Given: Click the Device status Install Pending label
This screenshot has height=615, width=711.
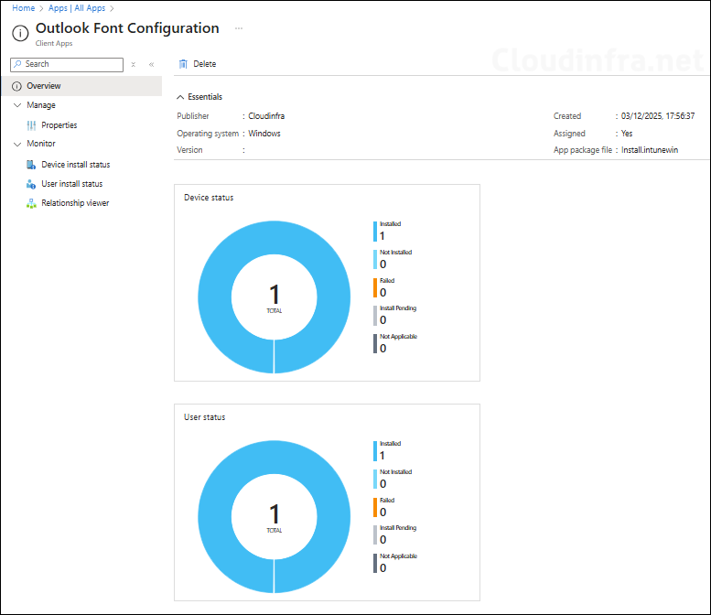Looking at the screenshot, I should [x=398, y=307].
